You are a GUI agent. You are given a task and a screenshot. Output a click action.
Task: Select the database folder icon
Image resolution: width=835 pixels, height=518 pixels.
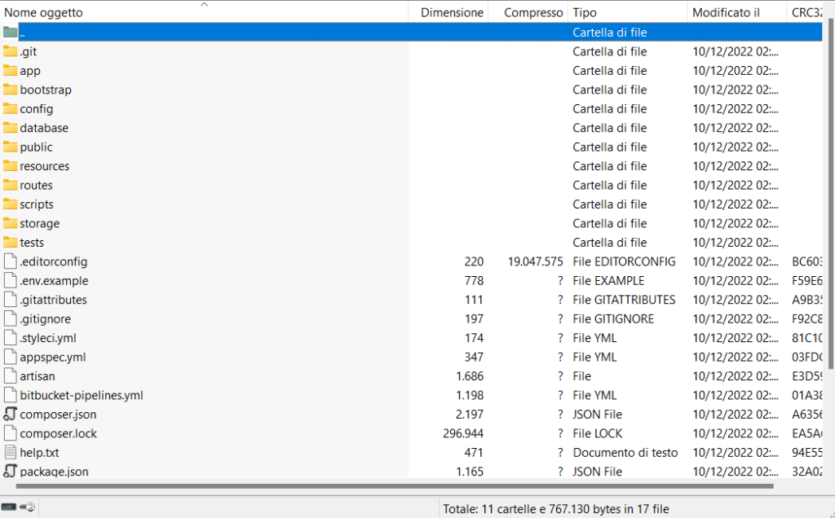pyautogui.click(x=11, y=128)
